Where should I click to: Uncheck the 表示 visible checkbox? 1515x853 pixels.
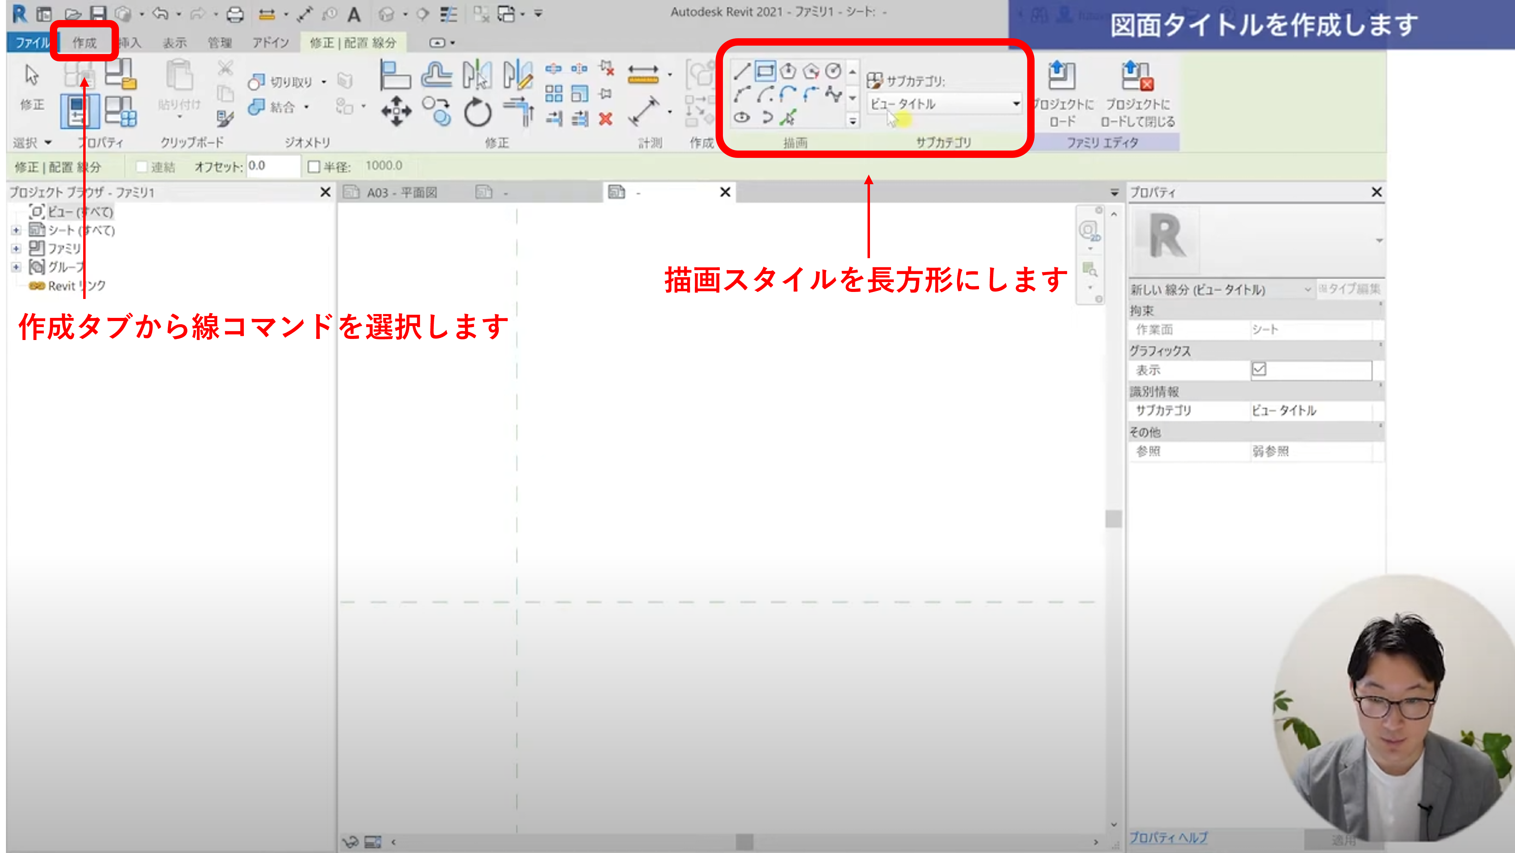(x=1258, y=369)
